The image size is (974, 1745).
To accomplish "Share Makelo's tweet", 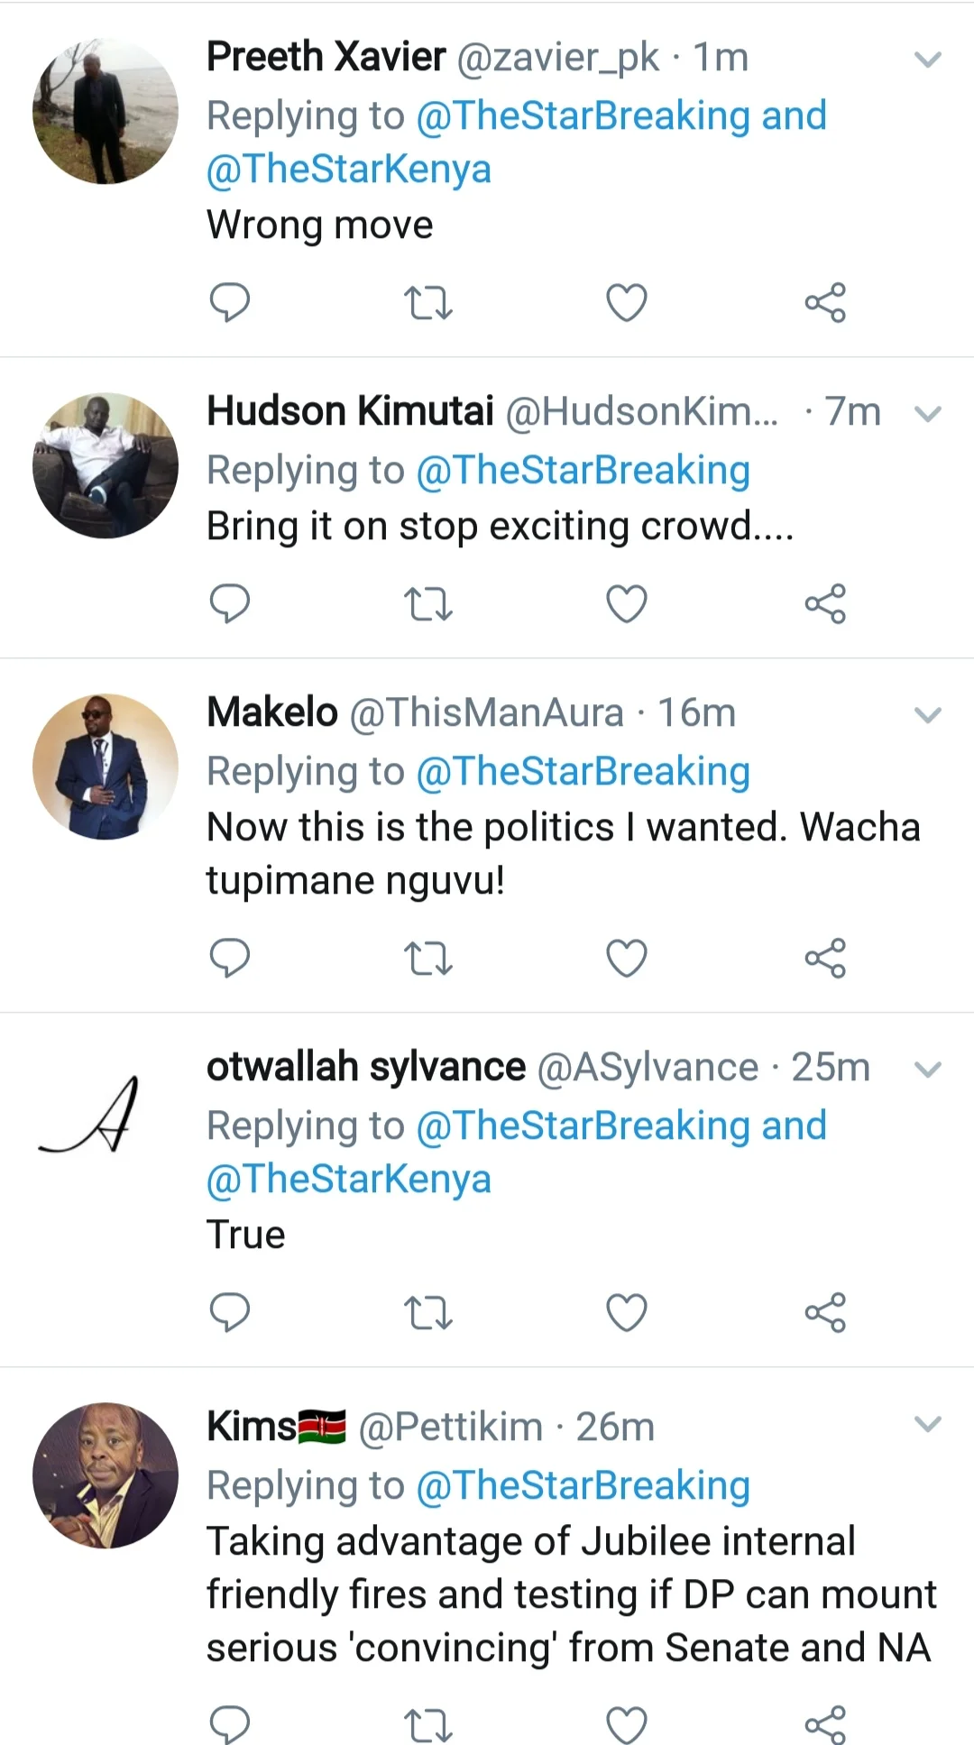I will click(x=825, y=958).
